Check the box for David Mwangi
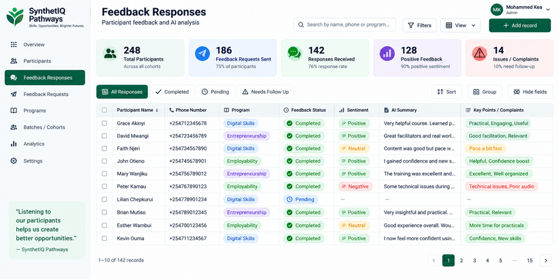559x279 pixels. tap(104, 136)
